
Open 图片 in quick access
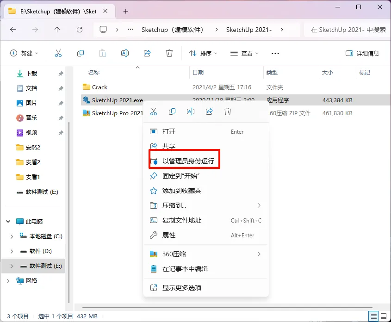31,103
